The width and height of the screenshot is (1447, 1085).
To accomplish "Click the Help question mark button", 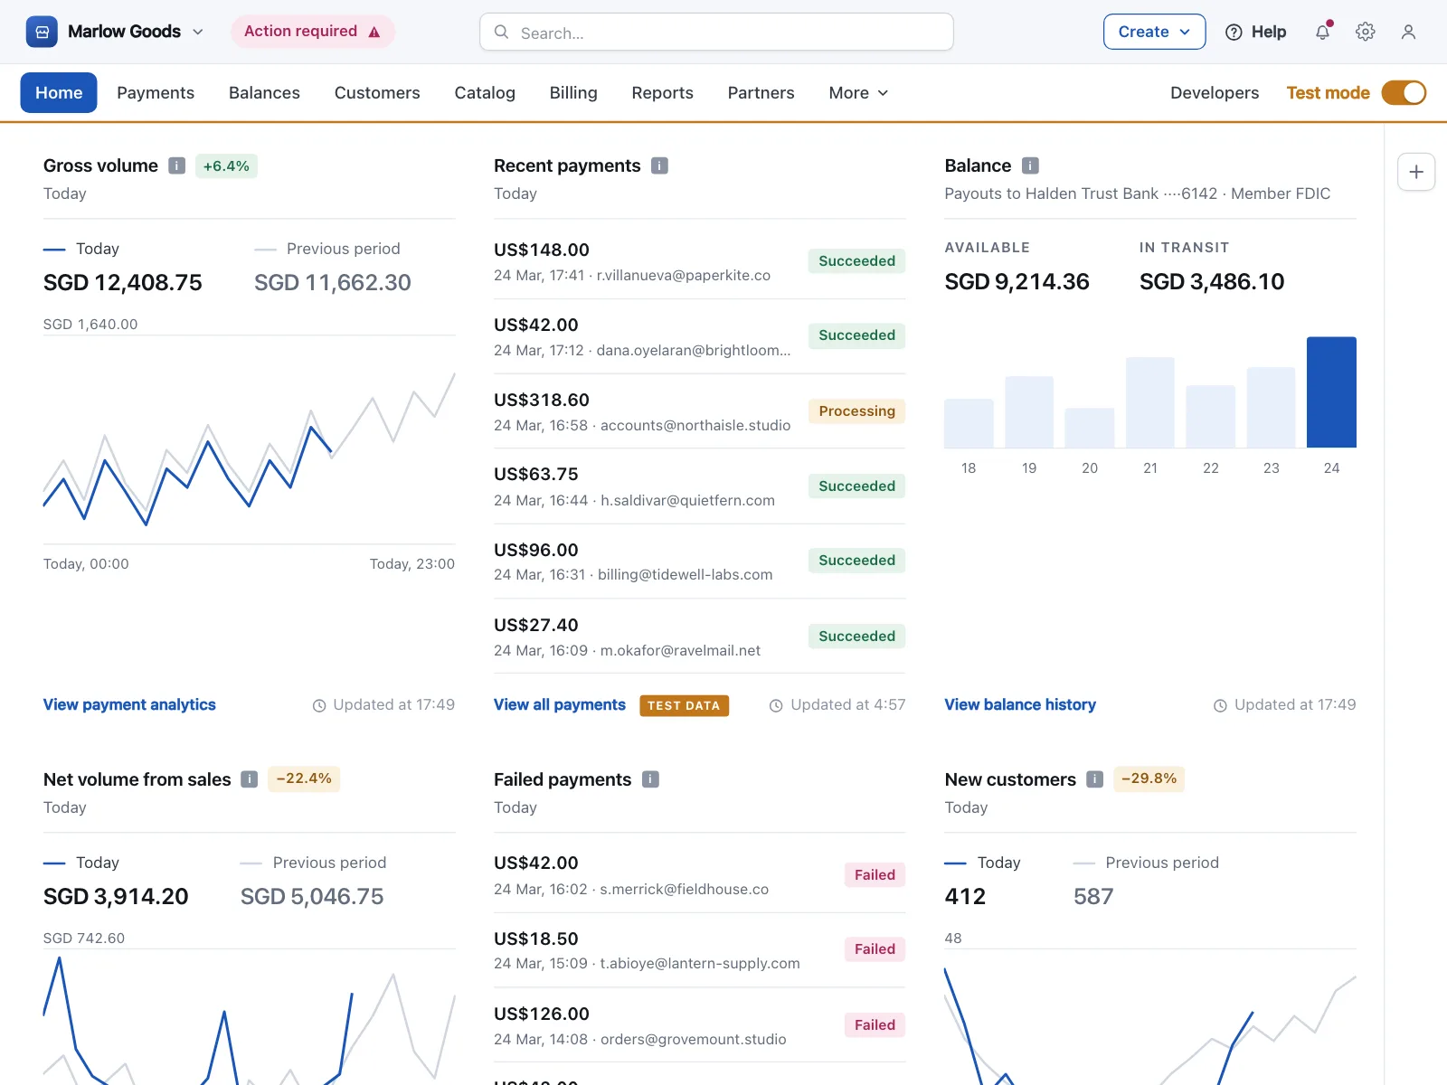I will pos(1255,32).
